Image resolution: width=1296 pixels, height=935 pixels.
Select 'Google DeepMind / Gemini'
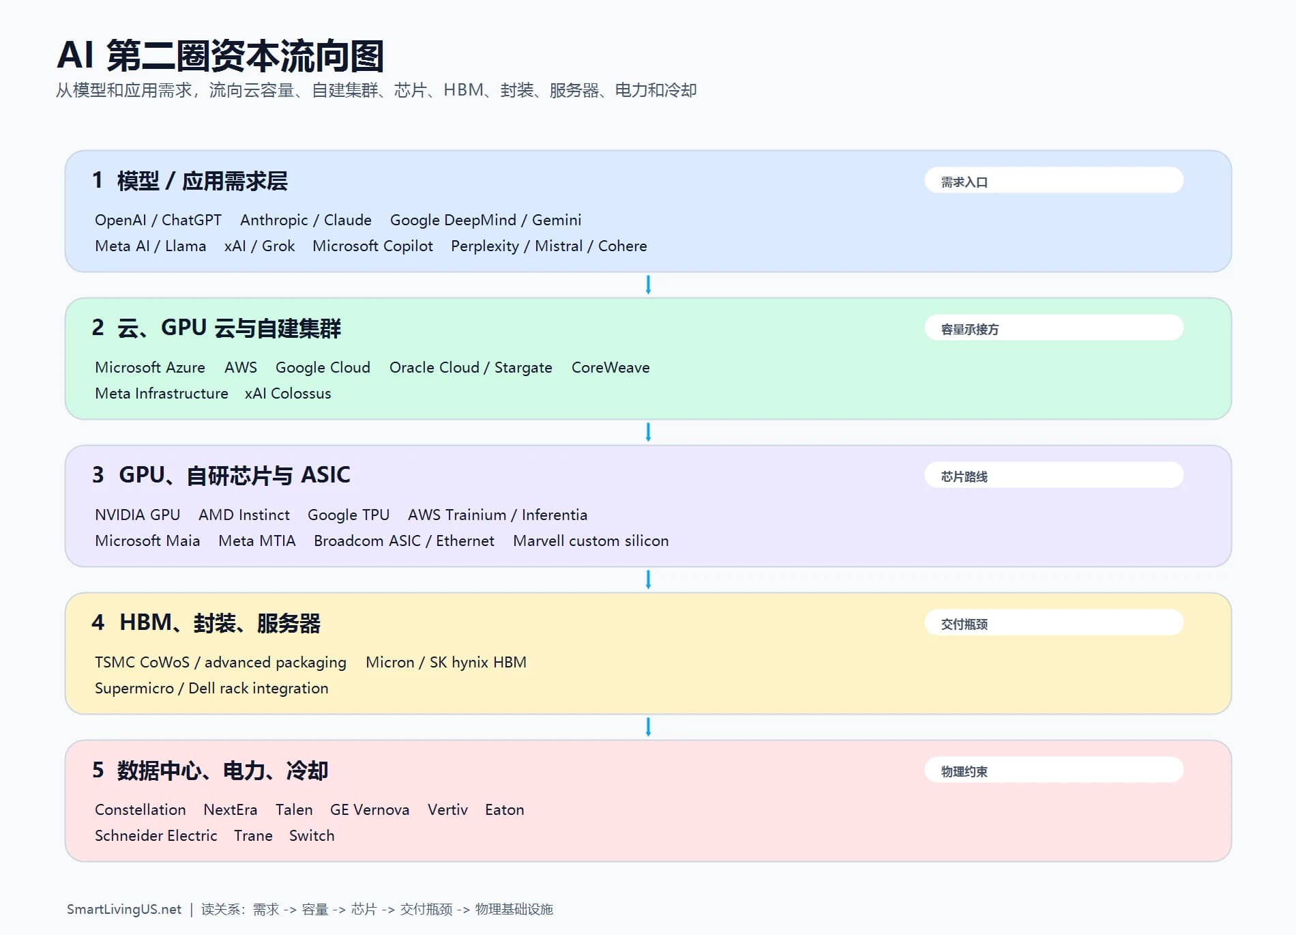(486, 220)
